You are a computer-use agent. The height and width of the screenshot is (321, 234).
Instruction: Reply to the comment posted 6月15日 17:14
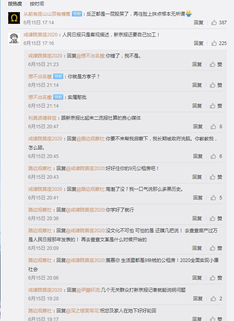198,23
